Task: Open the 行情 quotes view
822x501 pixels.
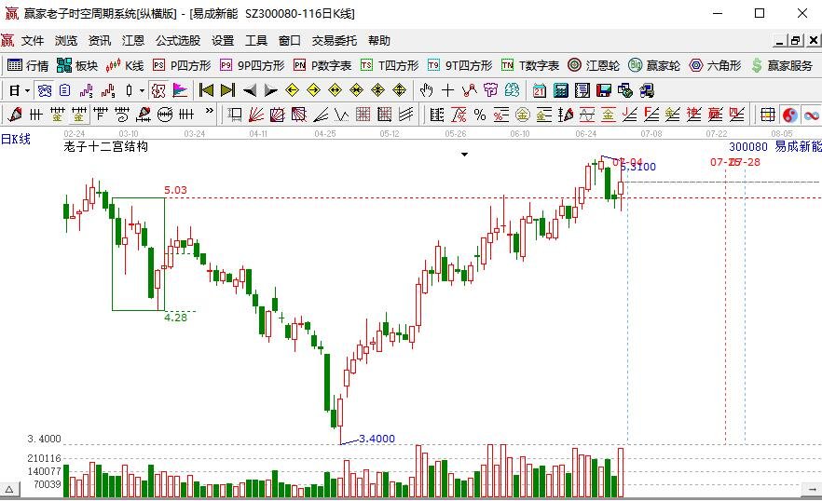Action: [28, 65]
